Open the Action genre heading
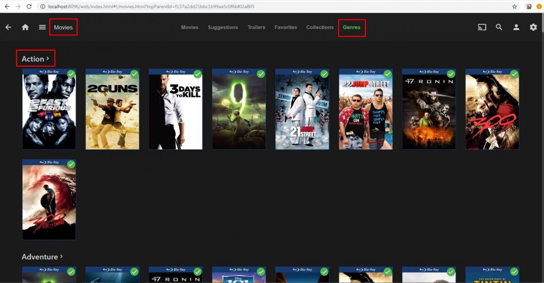 pos(33,59)
